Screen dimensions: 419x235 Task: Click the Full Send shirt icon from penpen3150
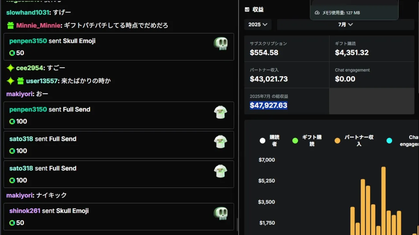(221, 112)
